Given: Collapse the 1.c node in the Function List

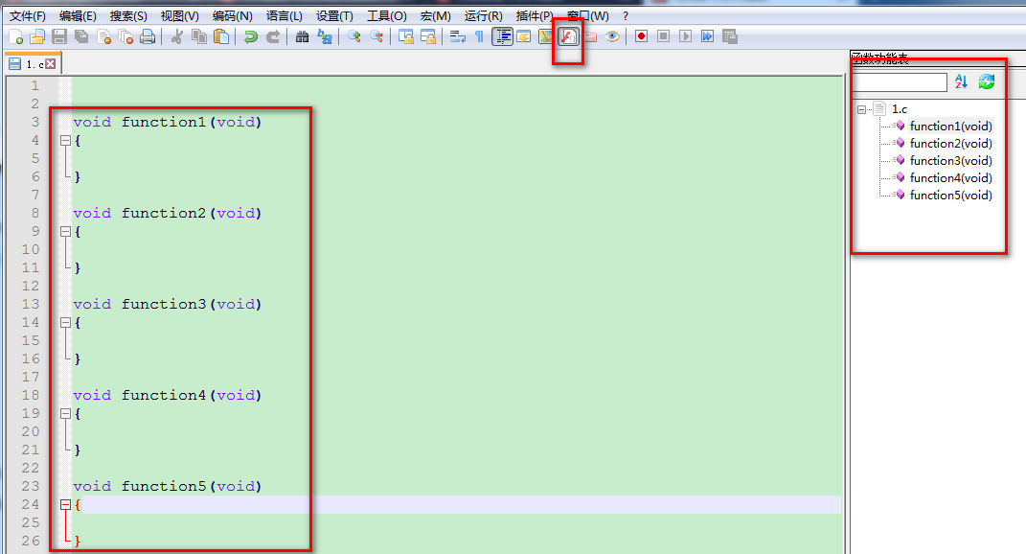Looking at the screenshot, I should coord(861,108).
